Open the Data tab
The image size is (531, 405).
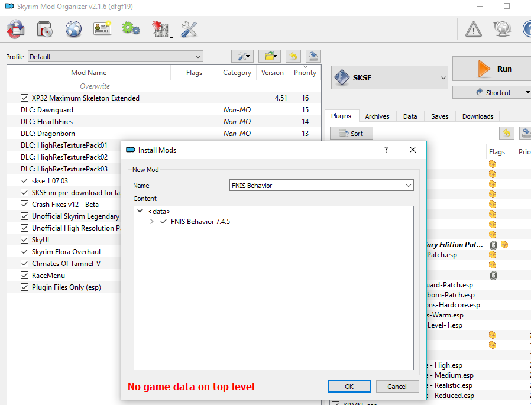click(410, 116)
